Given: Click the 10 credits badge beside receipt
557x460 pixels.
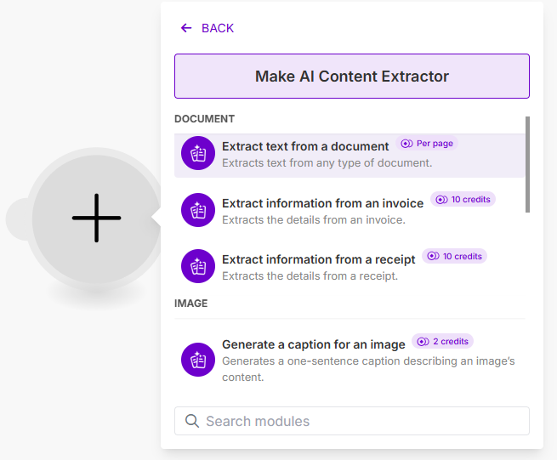Looking at the screenshot, I should [454, 256].
